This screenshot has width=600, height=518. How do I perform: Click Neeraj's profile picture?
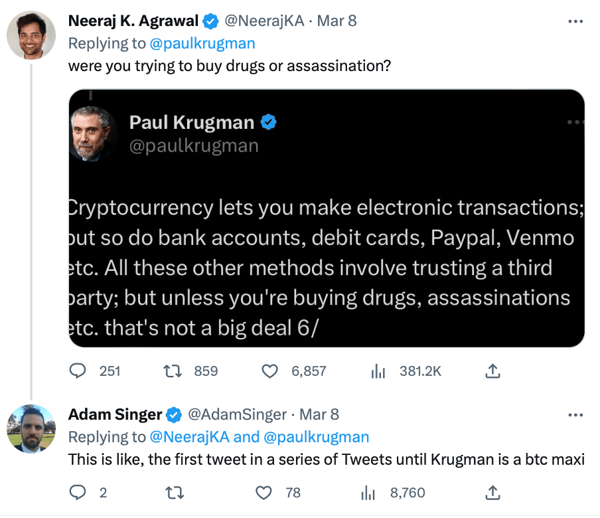(x=30, y=36)
